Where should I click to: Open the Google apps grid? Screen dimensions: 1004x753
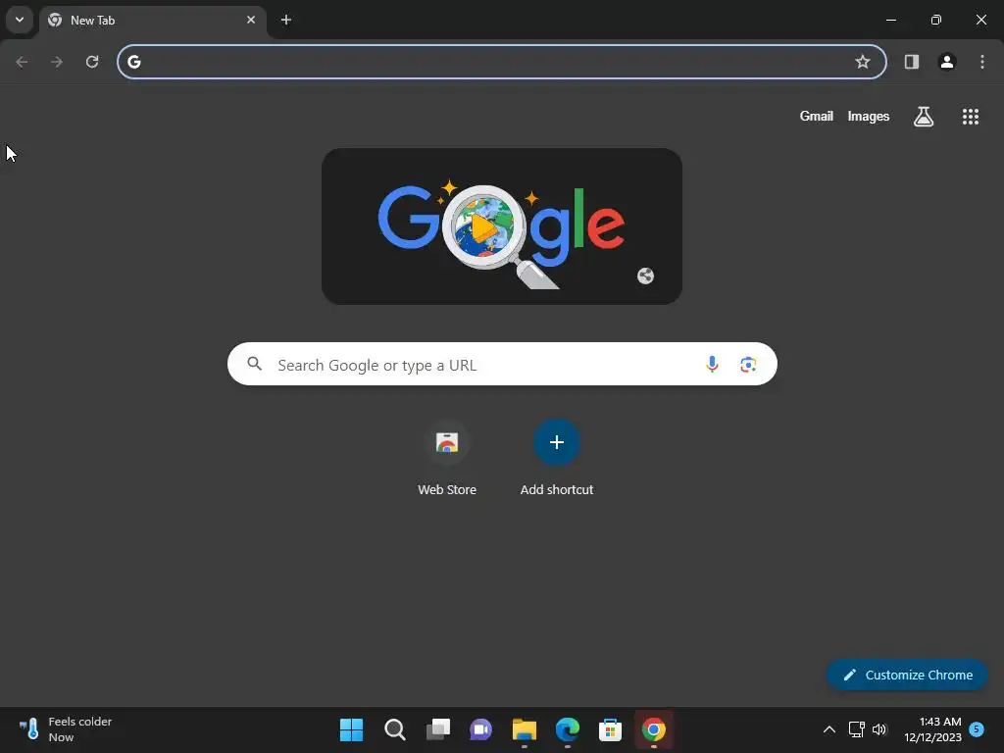(x=970, y=117)
